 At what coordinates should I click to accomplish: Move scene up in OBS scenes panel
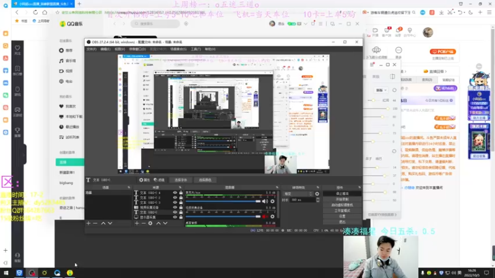pyautogui.click(x=103, y=223)
